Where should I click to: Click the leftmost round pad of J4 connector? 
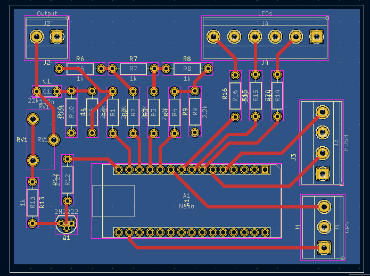pyautogui.click(x=213, y=37)
